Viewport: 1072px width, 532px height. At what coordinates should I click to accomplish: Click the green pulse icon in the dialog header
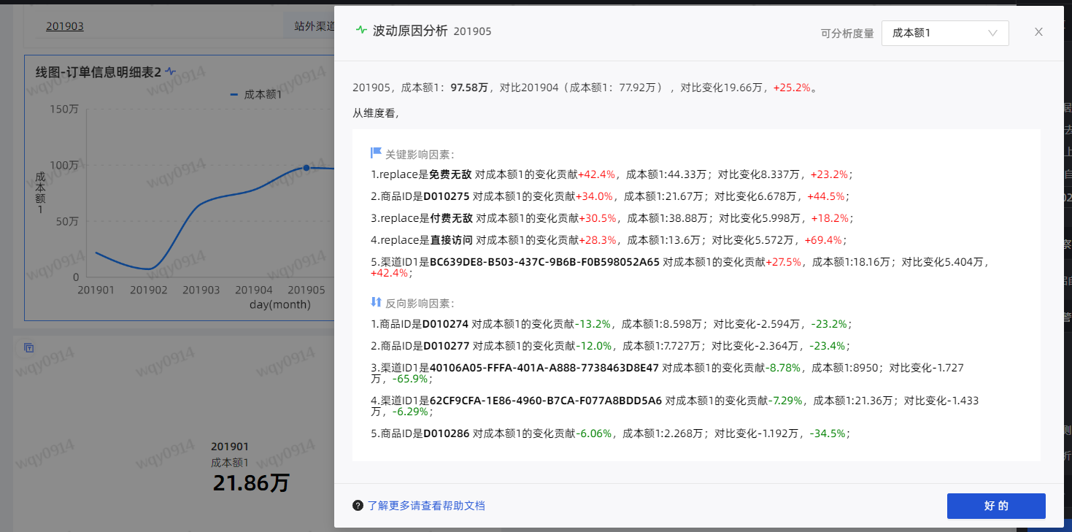[361, 31]
